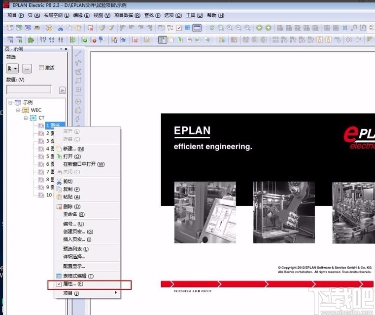Open the 页 (A) menu

34,15
